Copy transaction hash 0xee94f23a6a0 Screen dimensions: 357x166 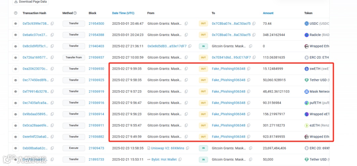click(x=52, y=137)
